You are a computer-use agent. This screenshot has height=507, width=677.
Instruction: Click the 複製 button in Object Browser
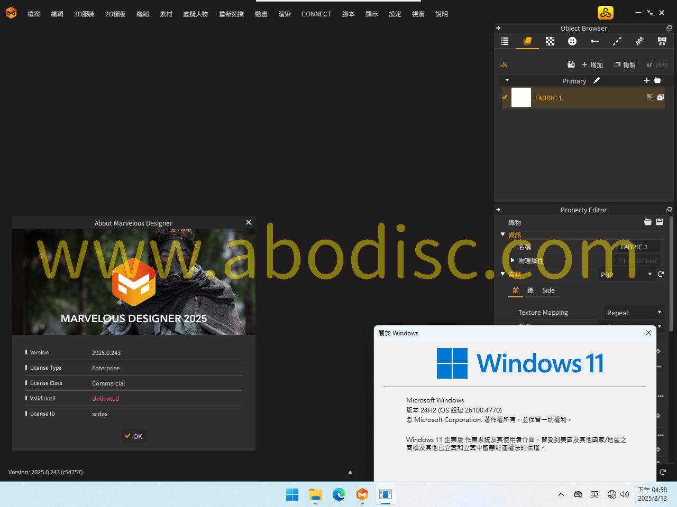(625, 65)
